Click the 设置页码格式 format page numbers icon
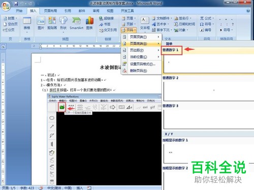Viewport: 254px width, 190px height. click(x=124, y=64)
